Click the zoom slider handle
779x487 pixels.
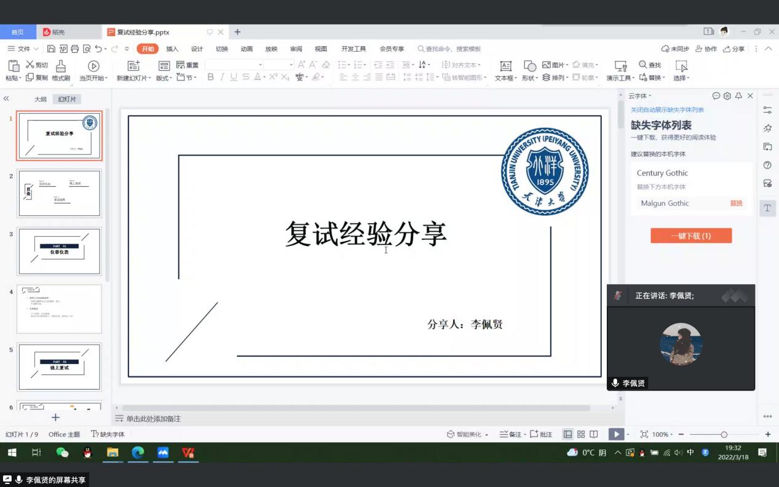point(724,434)
